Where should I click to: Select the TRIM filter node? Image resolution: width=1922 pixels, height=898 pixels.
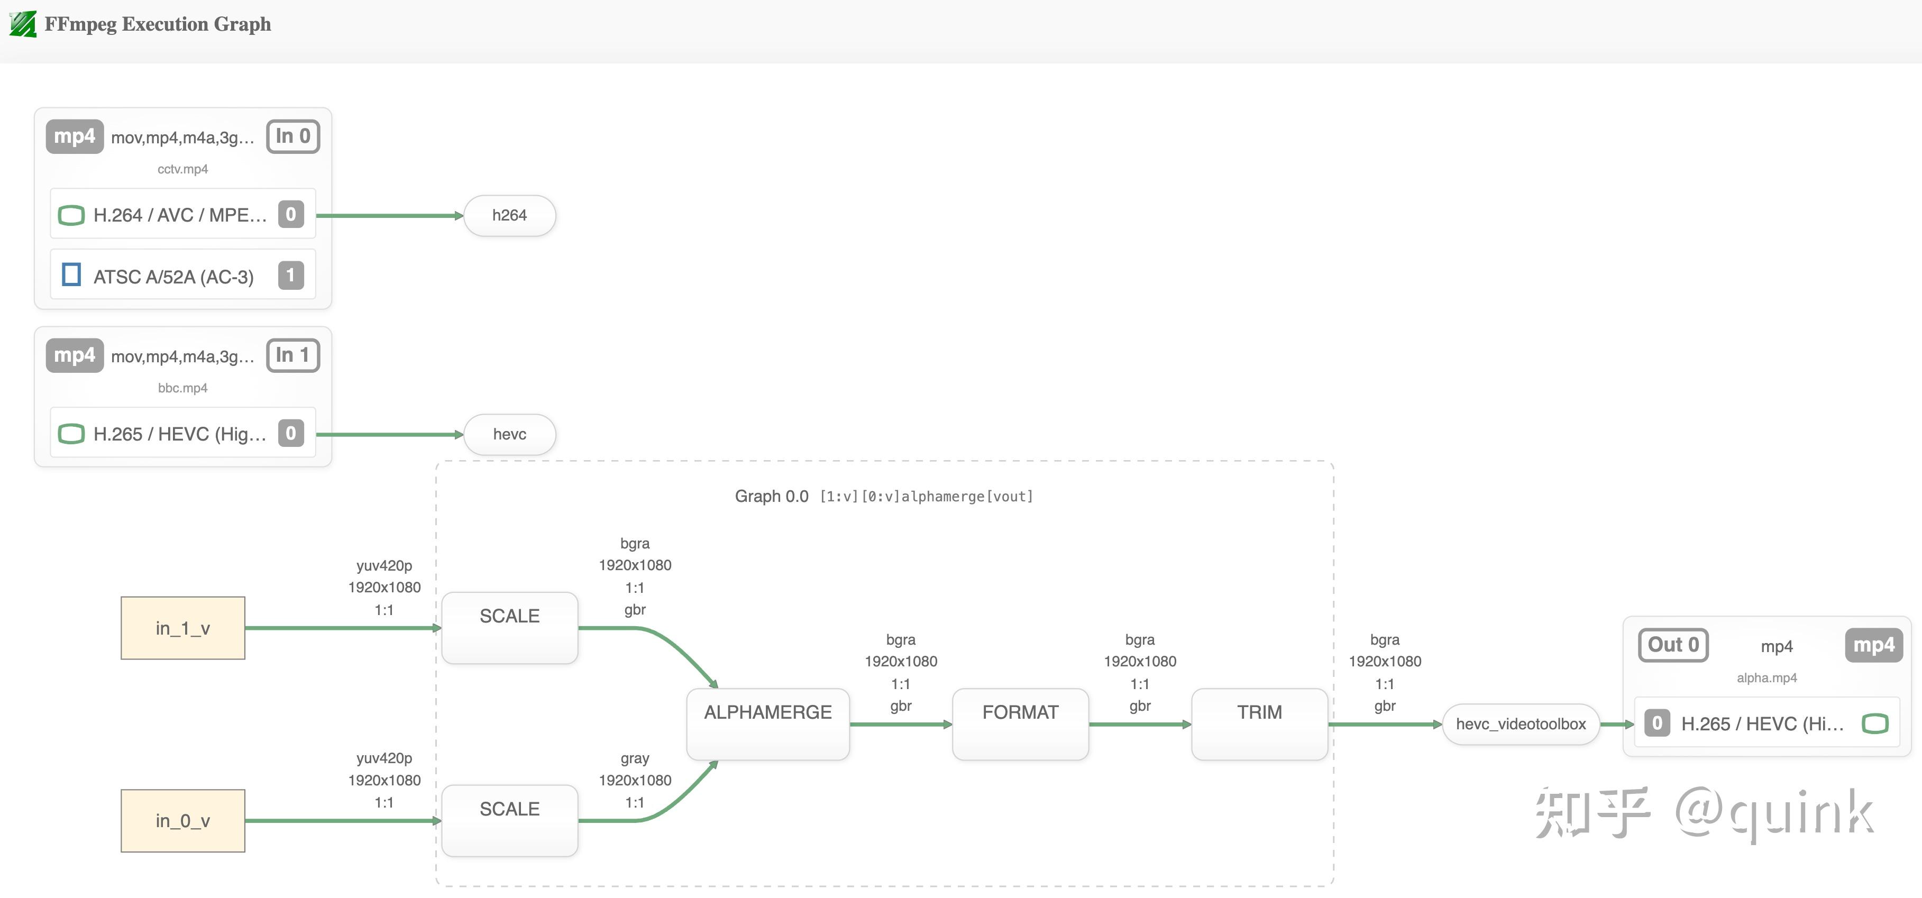1259,723
